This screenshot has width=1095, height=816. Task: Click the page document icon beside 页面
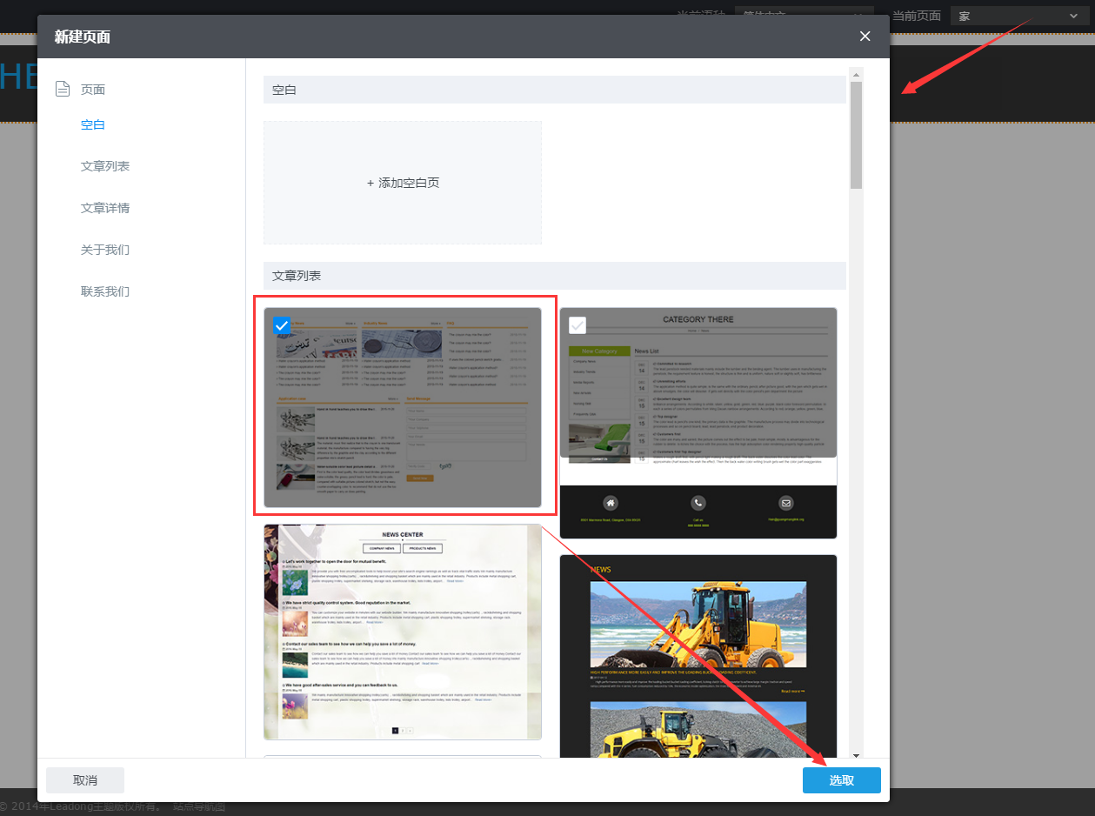coord(62,89)
